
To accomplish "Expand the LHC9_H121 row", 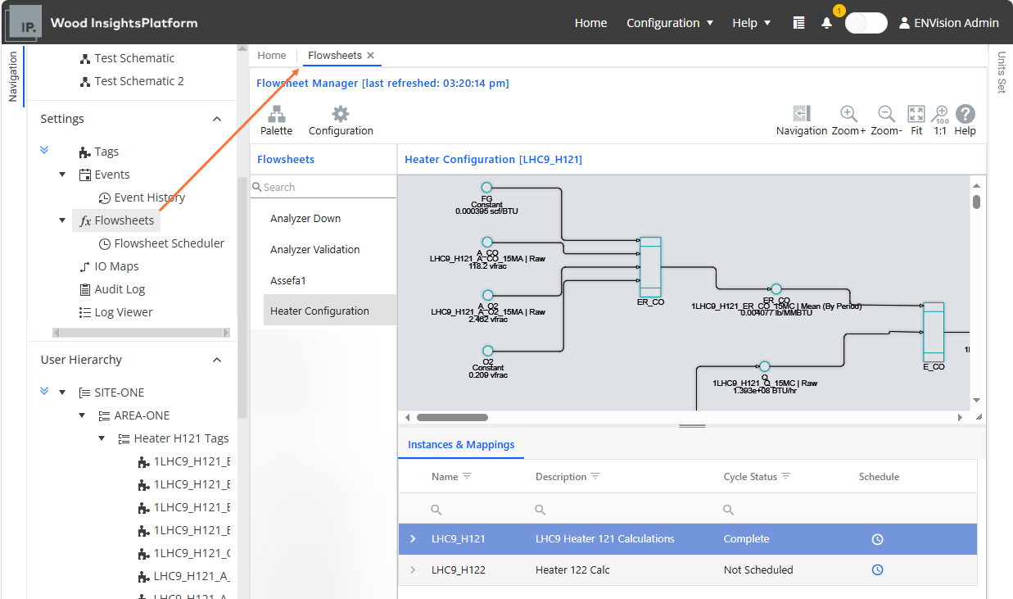I will coord(413,539).
